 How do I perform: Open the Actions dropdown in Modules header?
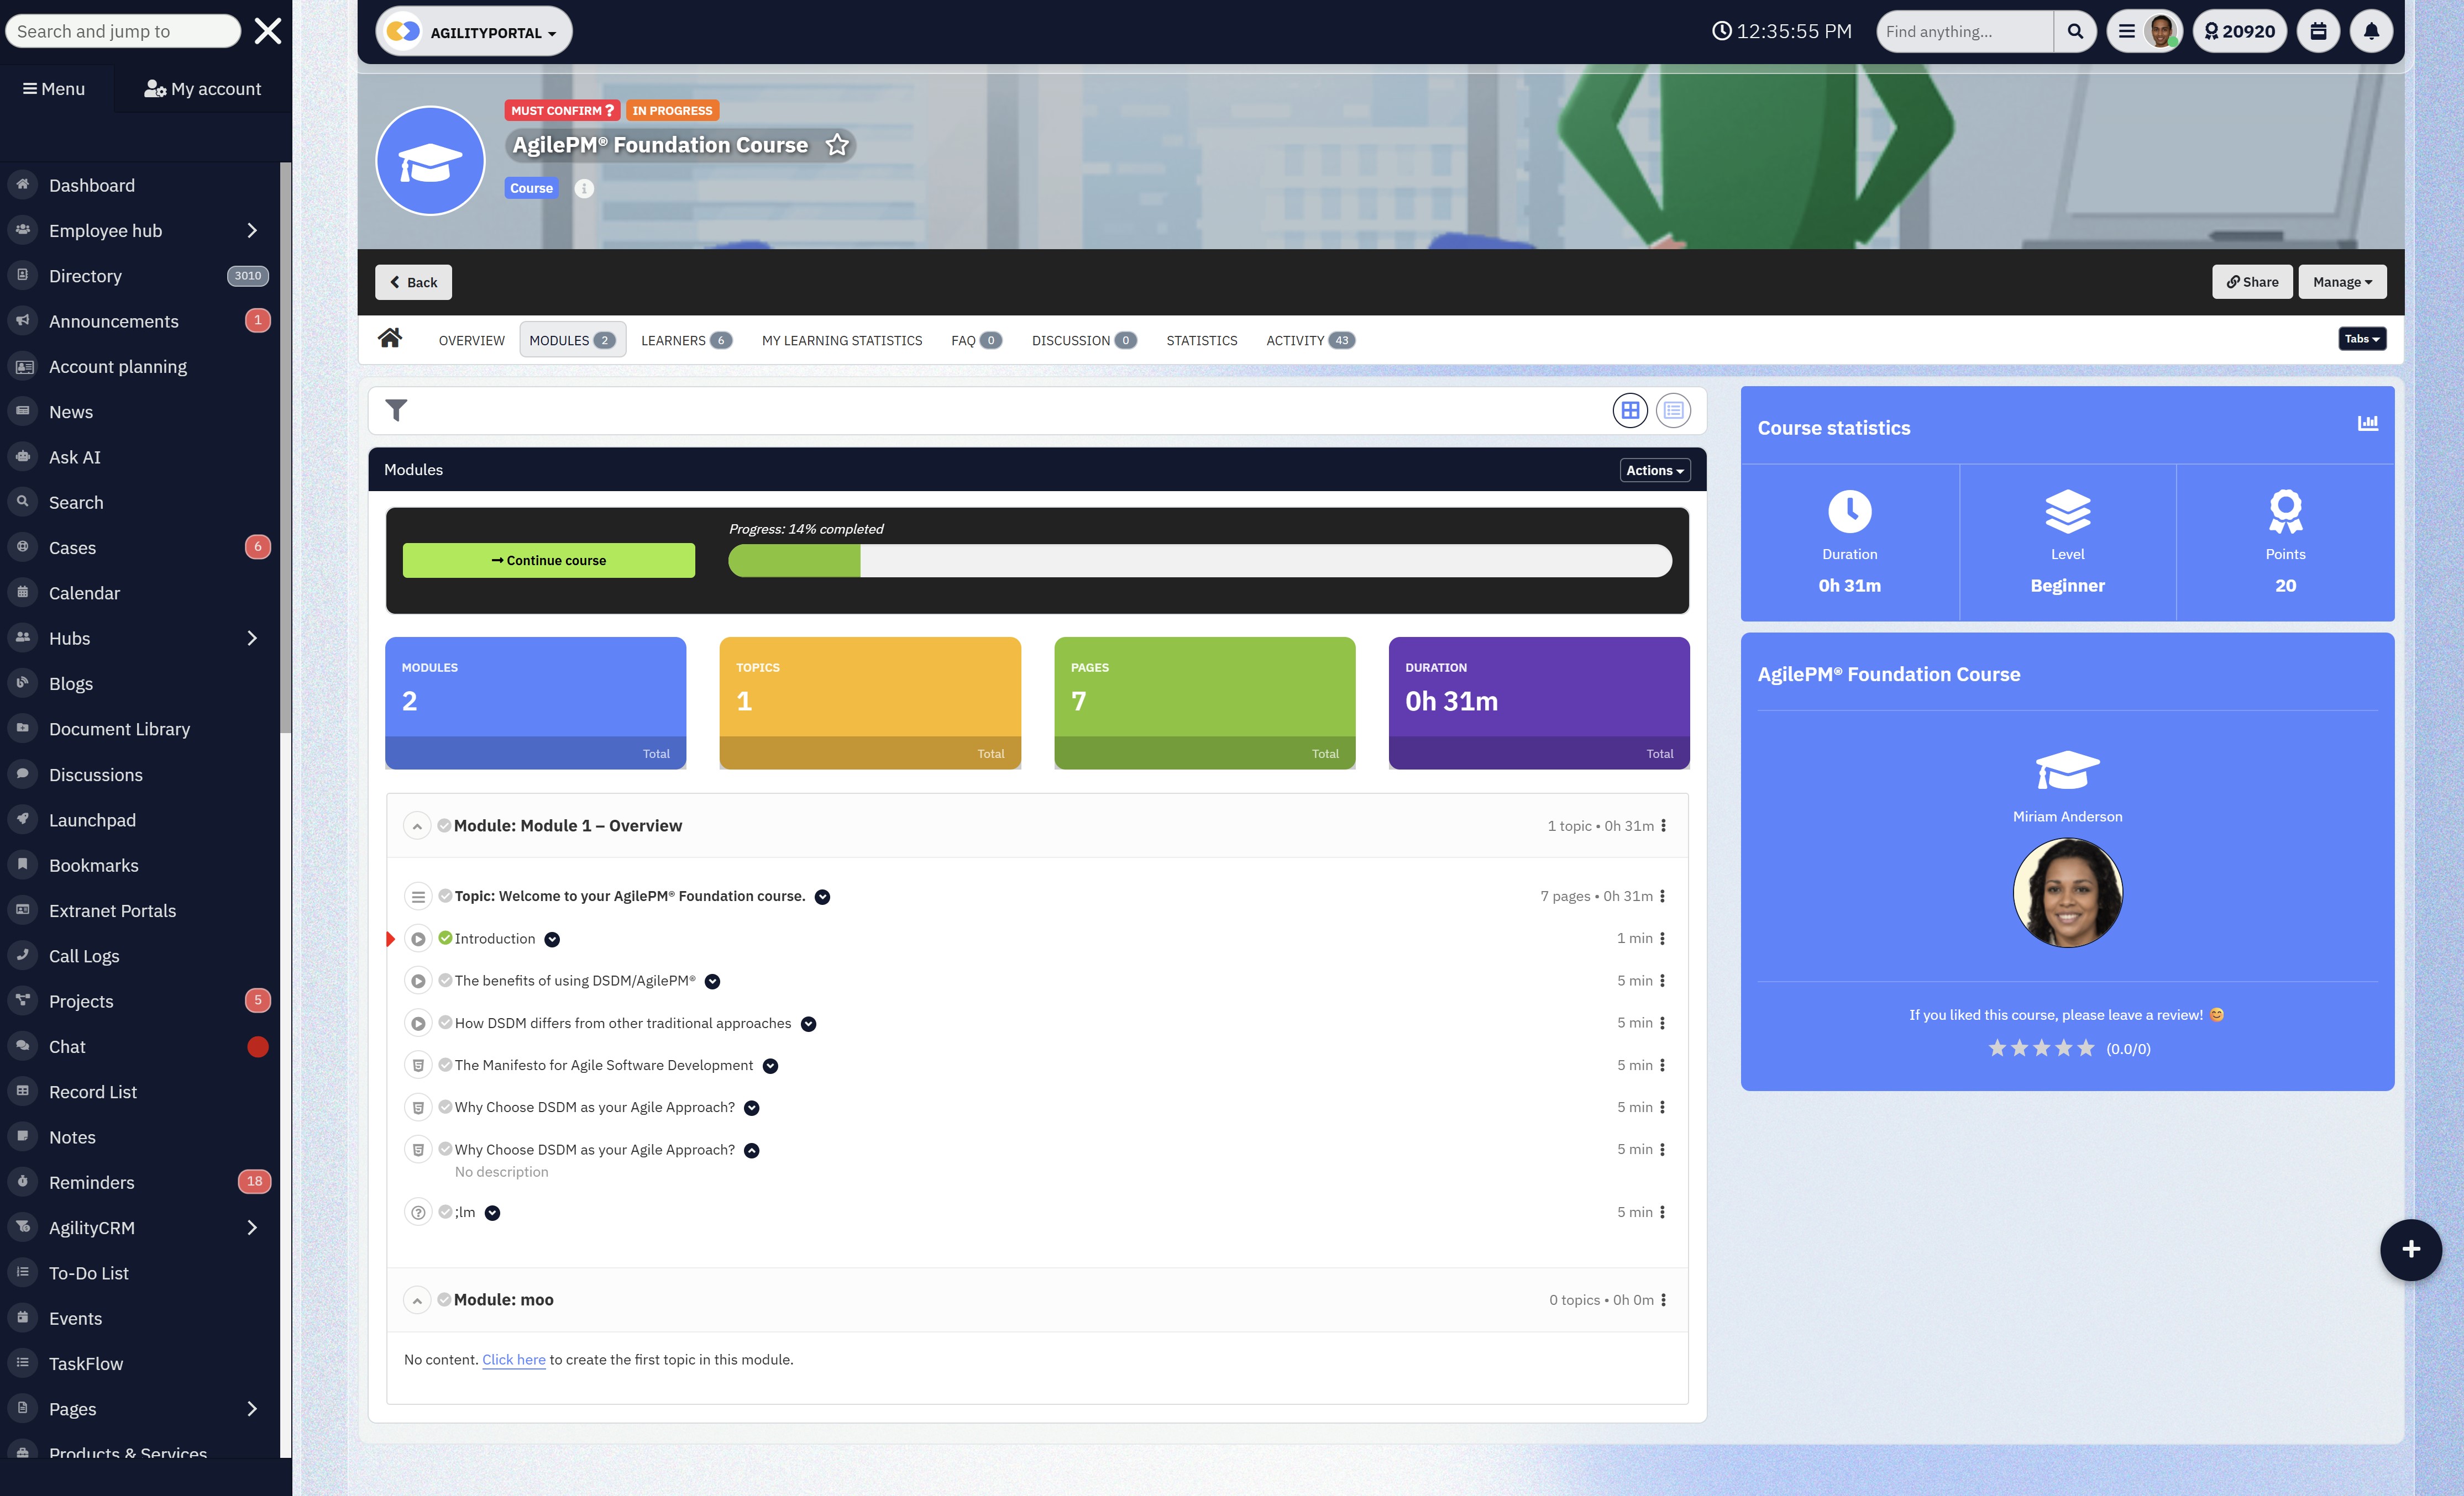[x=1654, y=471]
